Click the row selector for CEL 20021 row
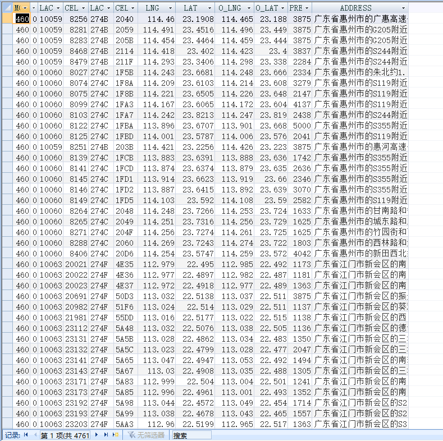Screen dimensions: 443x441 click(7, 264)
